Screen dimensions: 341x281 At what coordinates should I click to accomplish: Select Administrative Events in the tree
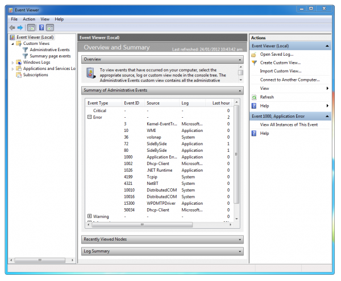pyautogui.click(x=49, y=49)
